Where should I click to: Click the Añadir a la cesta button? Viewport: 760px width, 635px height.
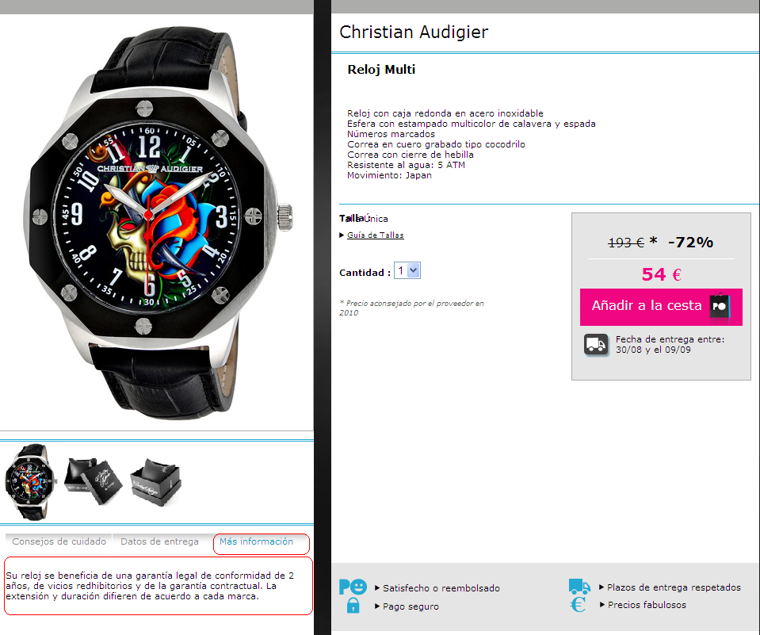(x=661, y=307)
